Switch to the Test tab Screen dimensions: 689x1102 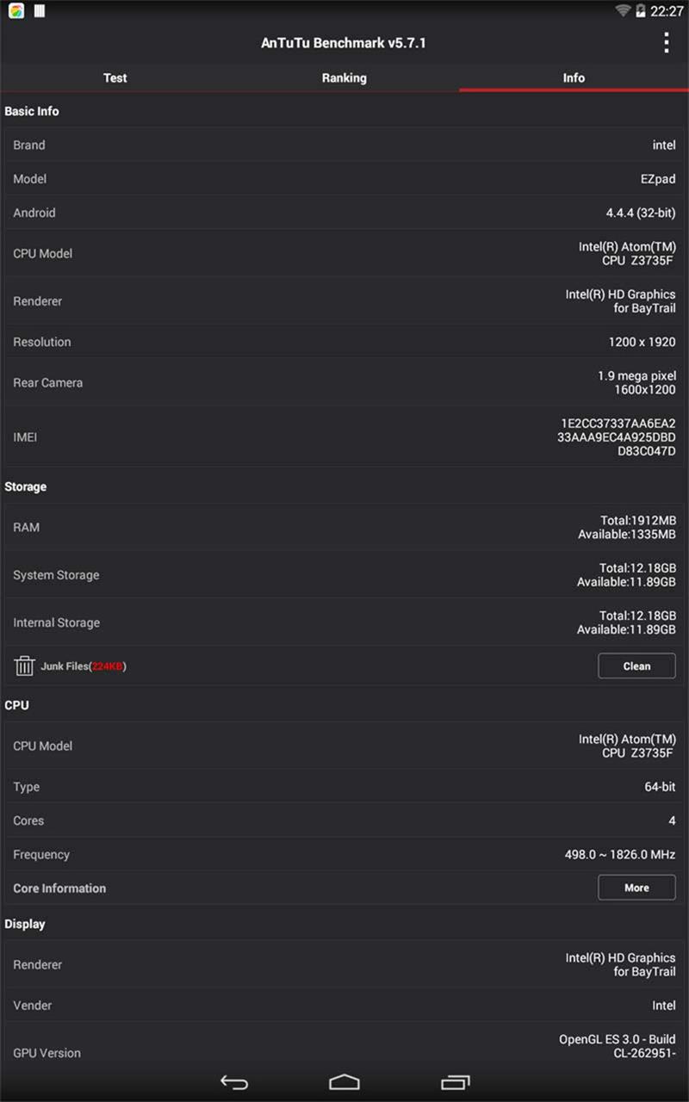115,77
